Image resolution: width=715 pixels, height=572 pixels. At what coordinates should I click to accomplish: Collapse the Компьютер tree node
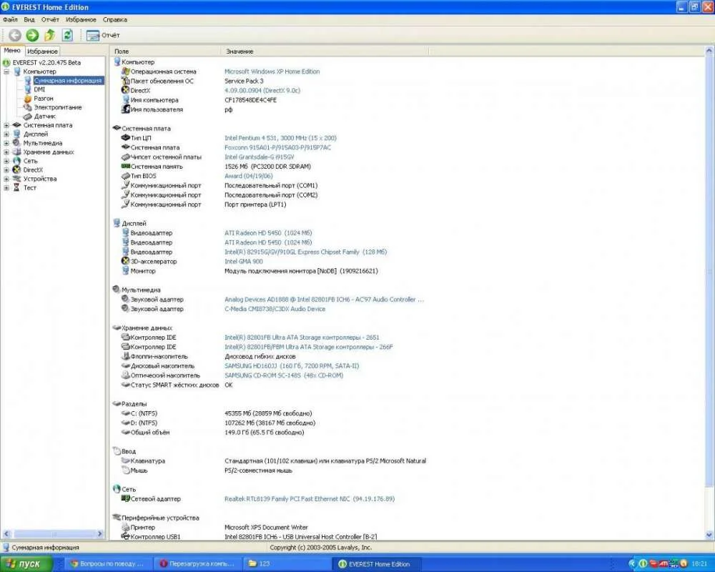pos(6,71)
